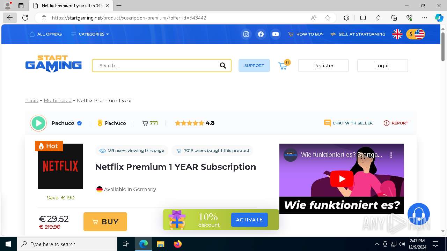Click the Netflix product thumbnail

[60, 166]
